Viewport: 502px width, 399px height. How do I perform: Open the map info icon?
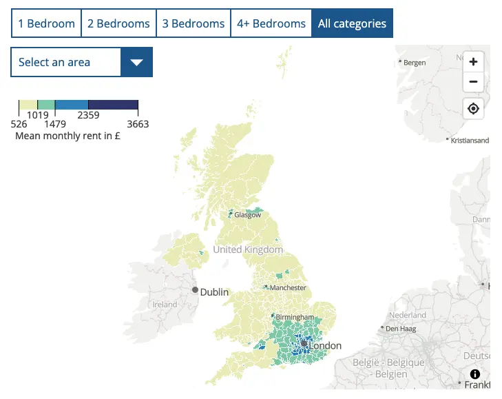[x=474, y=374]
